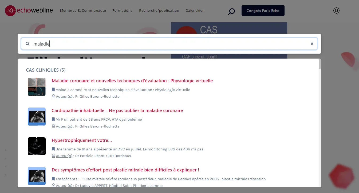The height and width of the screenshot is (193, 359).
Task: Clear the search field with the X icon
Action: coord(312,44)
